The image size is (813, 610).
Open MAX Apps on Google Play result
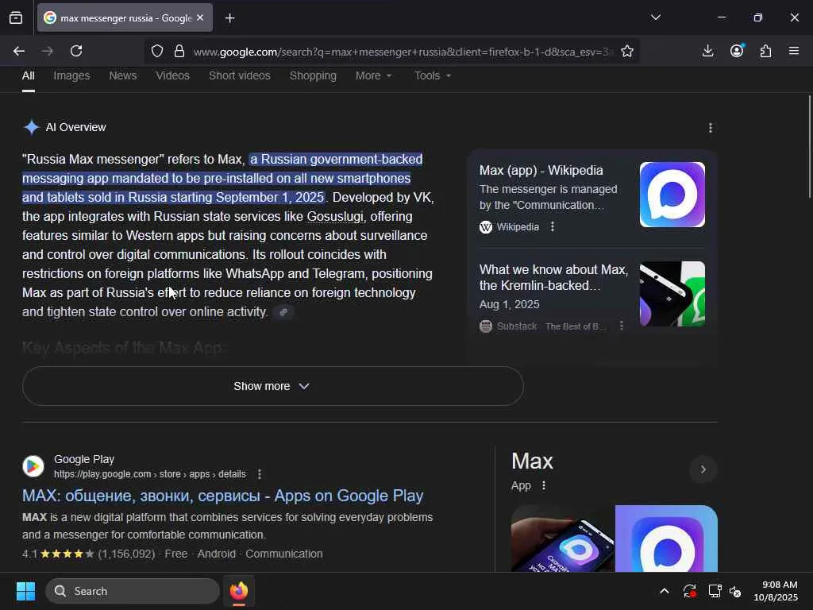coord(223,496)
